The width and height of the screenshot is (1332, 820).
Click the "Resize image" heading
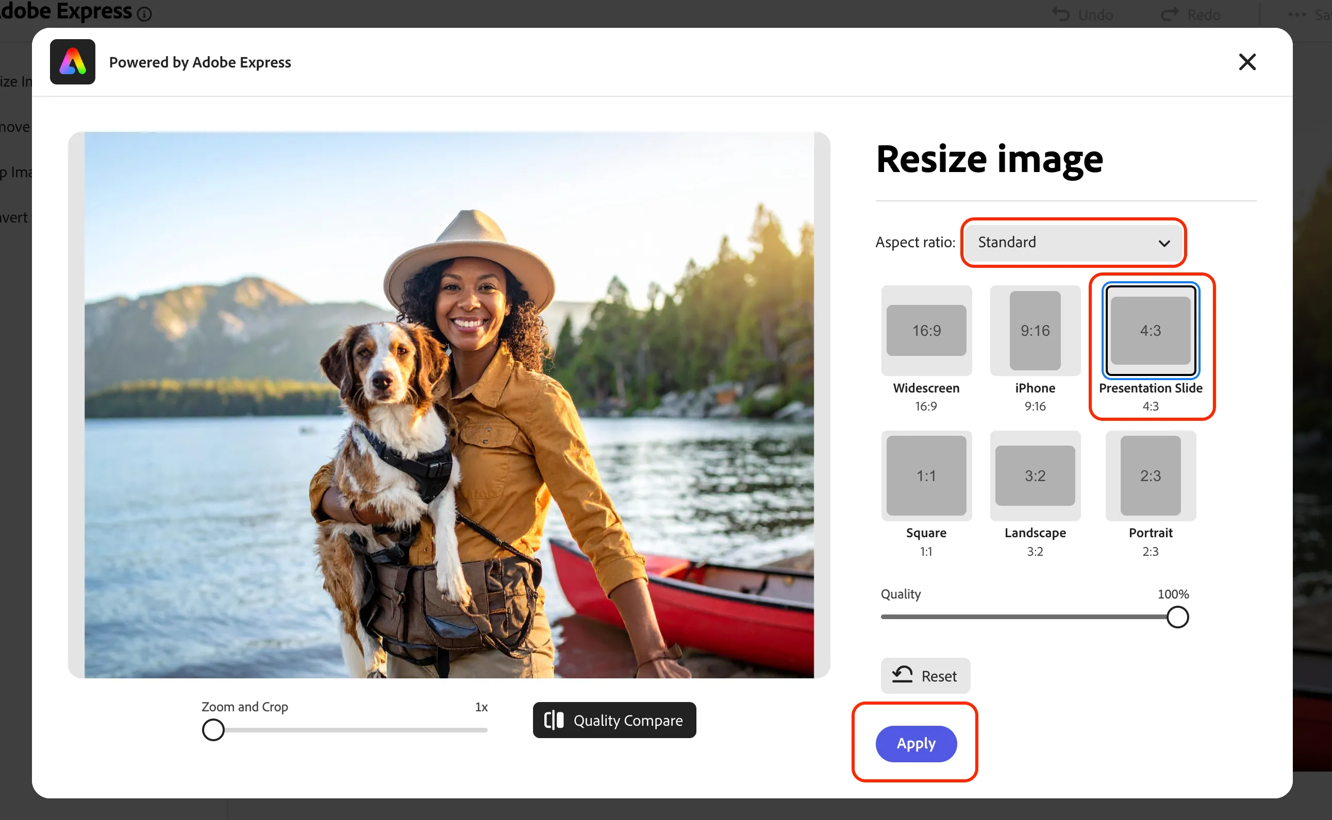click(989, 159)
